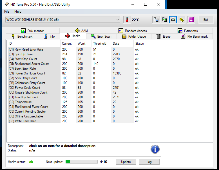Switch to the File Benchmark tab

(x=194, y=37)
